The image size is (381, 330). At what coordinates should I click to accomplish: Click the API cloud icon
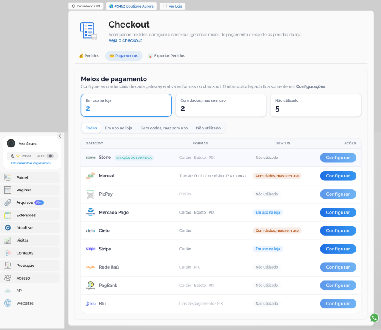(x=8, y=291)
